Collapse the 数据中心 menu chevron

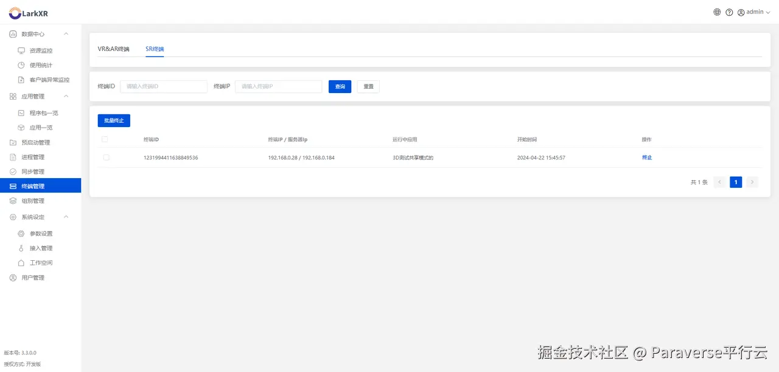(x=66, y=34)
